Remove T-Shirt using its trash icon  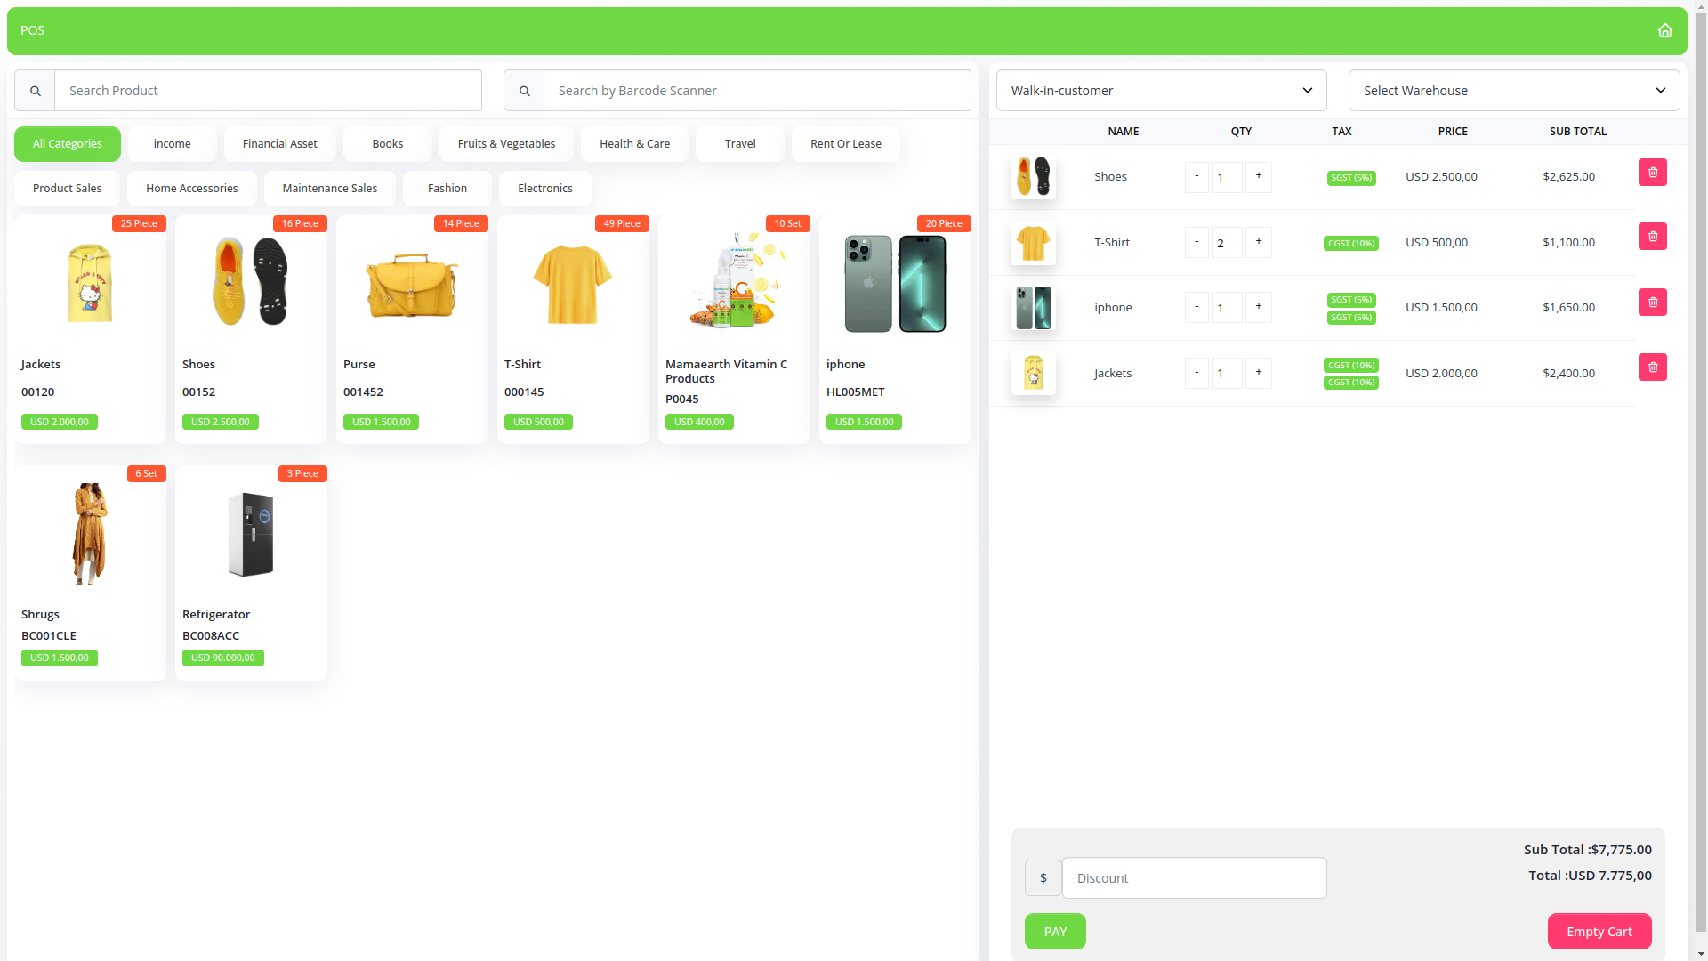pos(1652,237)
